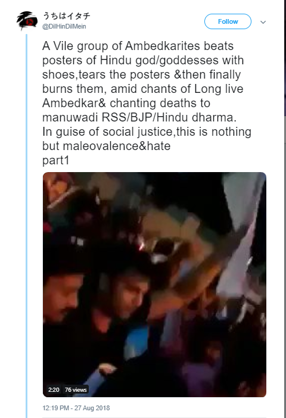Click the "maleovalence&hate" word in tweet
Image resolution: width=286 pixels, height=418 pixels.
117,146
